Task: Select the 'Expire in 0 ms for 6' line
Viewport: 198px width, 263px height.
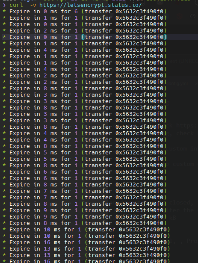Action: click(x=85, y=12)
